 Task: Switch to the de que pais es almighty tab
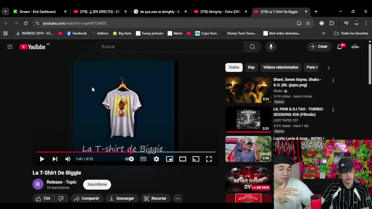(160, 12)
